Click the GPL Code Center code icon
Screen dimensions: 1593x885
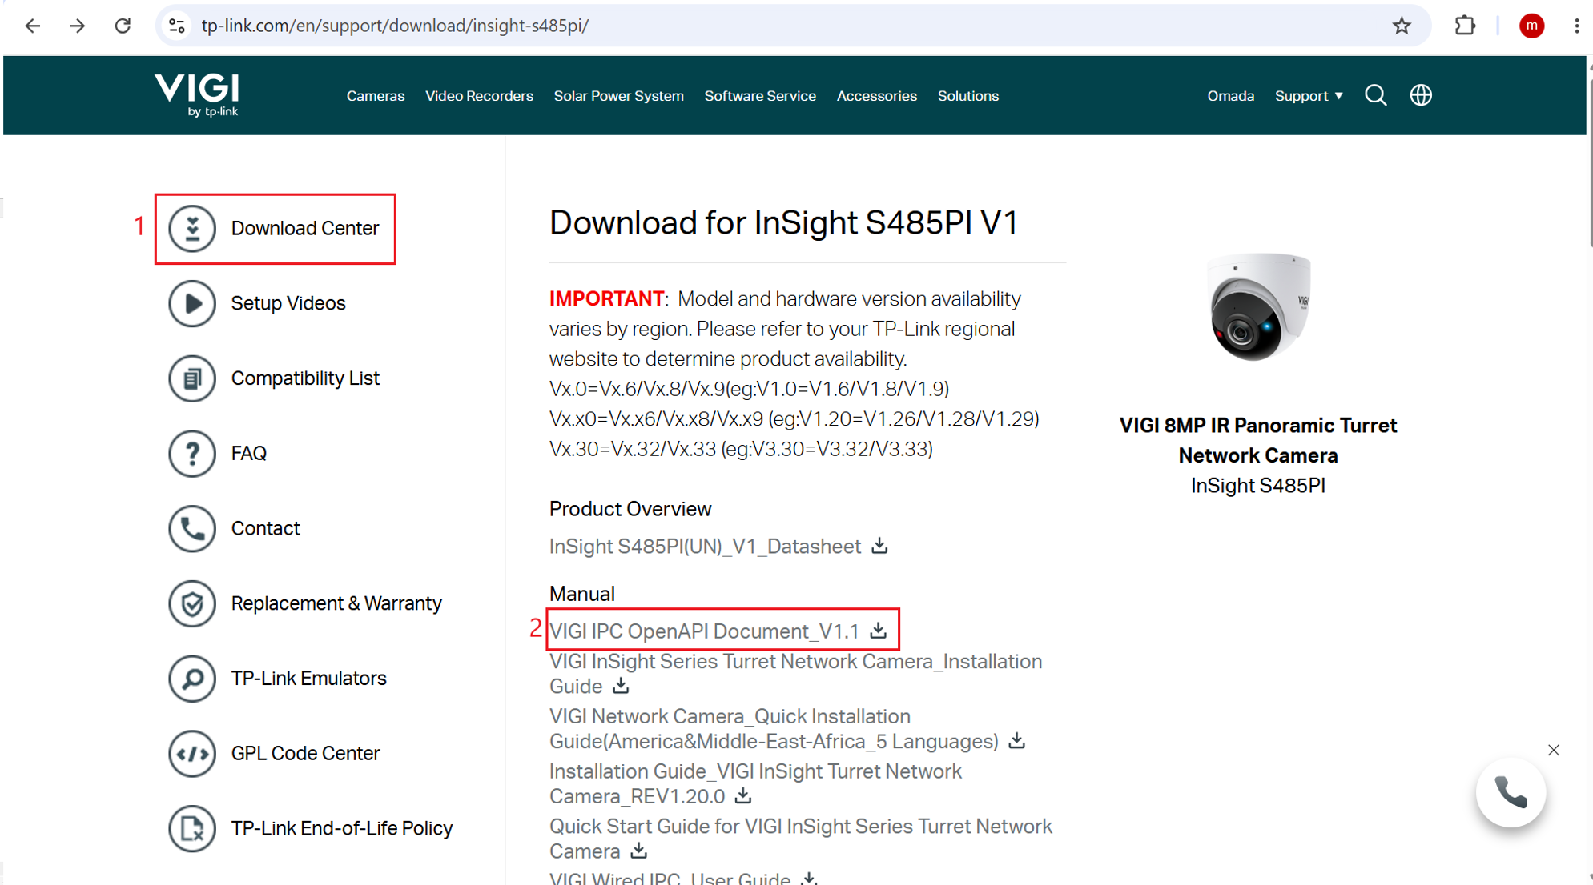coord(192,753)
